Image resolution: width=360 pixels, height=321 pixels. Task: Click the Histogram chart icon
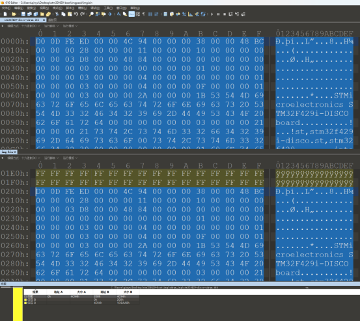point(190,14)
